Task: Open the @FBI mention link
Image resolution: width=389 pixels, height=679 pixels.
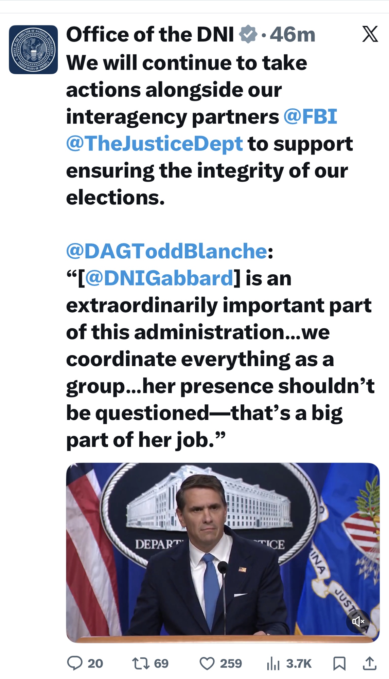Action: tap(310, 117)
